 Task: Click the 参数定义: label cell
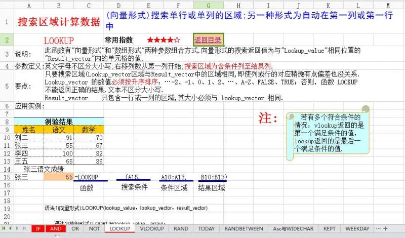coord(29,66)
